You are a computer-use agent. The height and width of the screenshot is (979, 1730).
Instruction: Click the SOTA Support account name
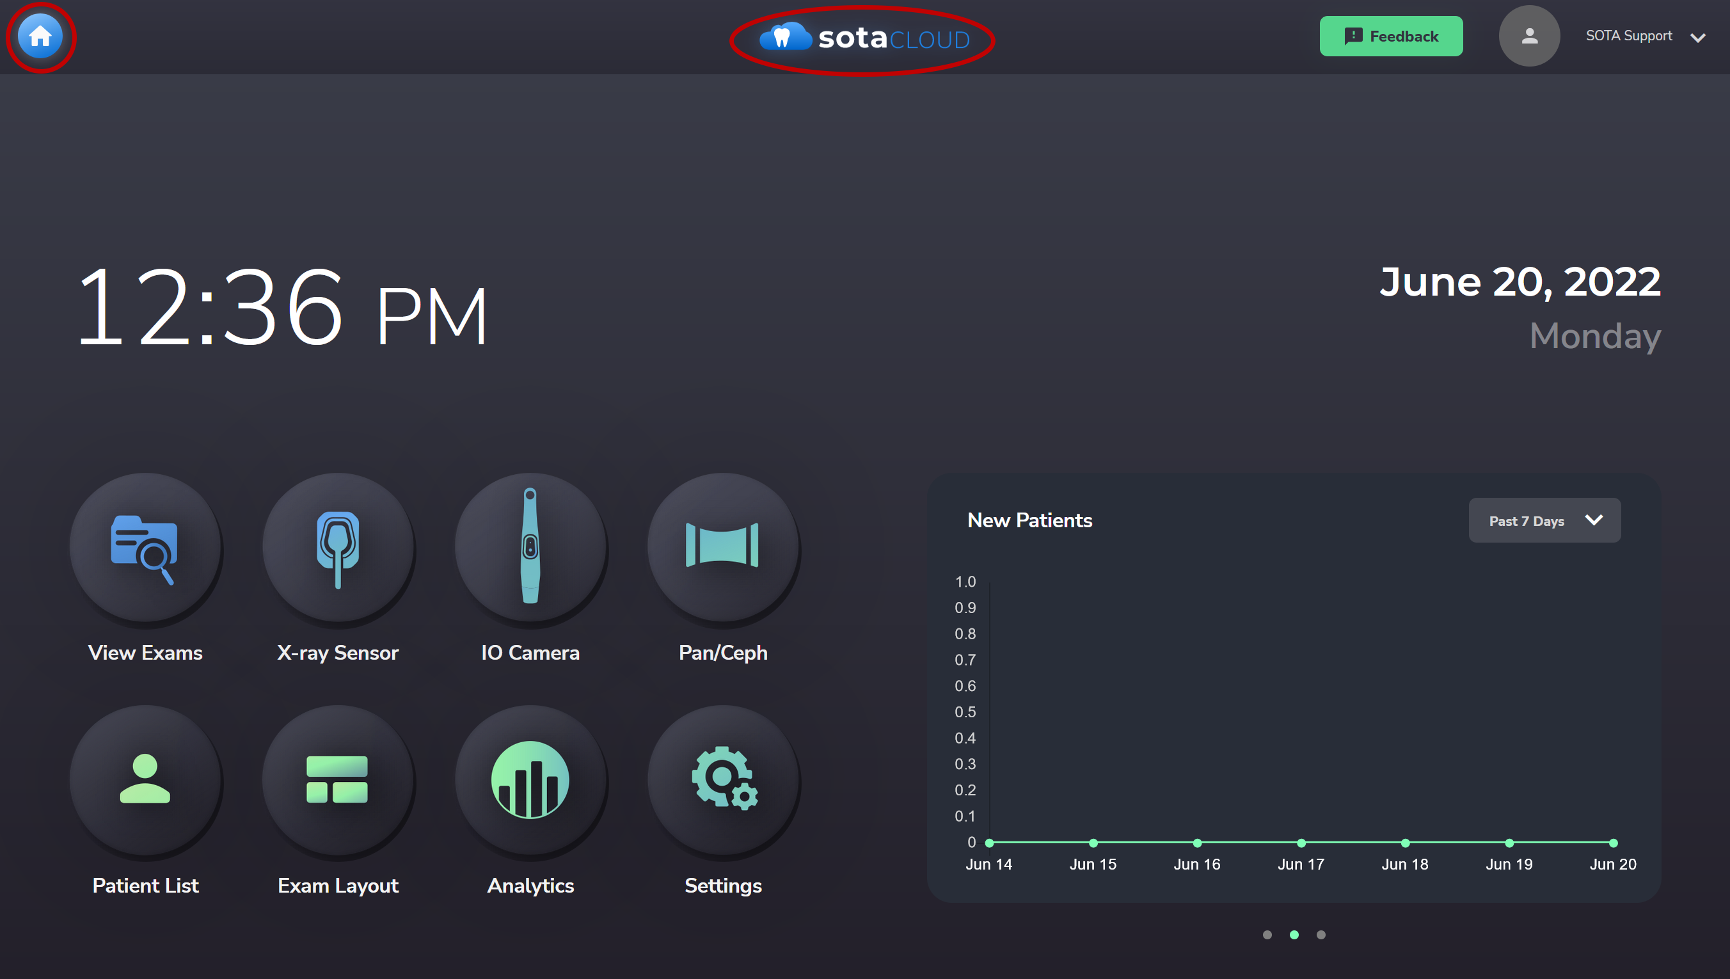point(1628,36)
